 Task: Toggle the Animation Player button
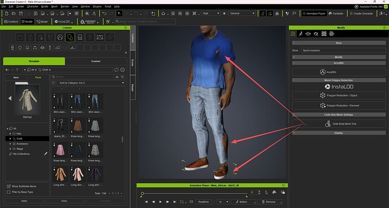(313, 14)
